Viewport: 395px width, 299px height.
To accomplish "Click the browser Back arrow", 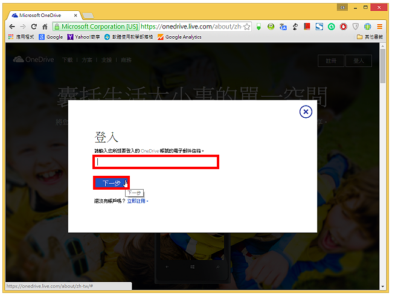I will tap(12, 27).
